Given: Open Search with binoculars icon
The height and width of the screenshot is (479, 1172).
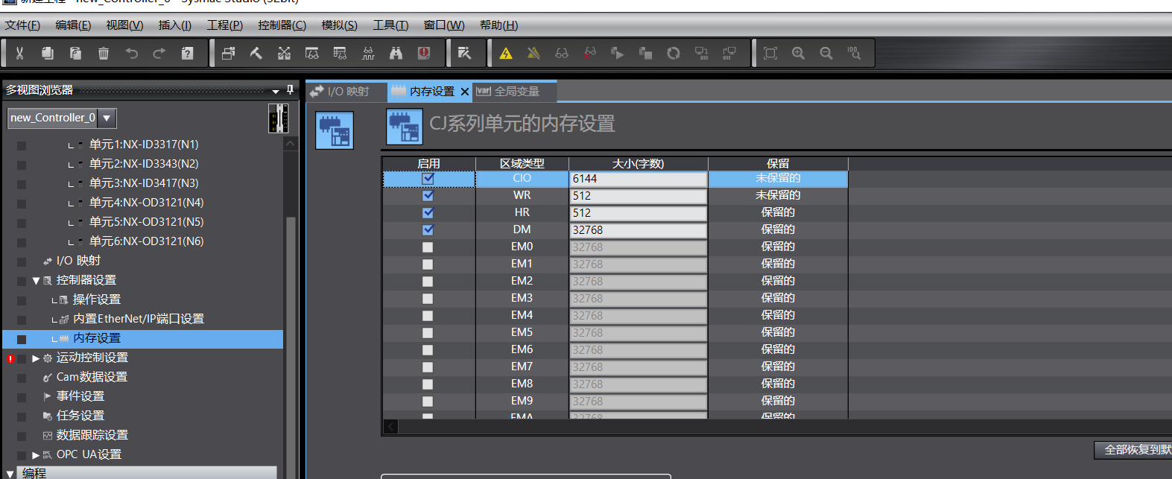Looking at the screenshot, I should (x=396, y=53).
